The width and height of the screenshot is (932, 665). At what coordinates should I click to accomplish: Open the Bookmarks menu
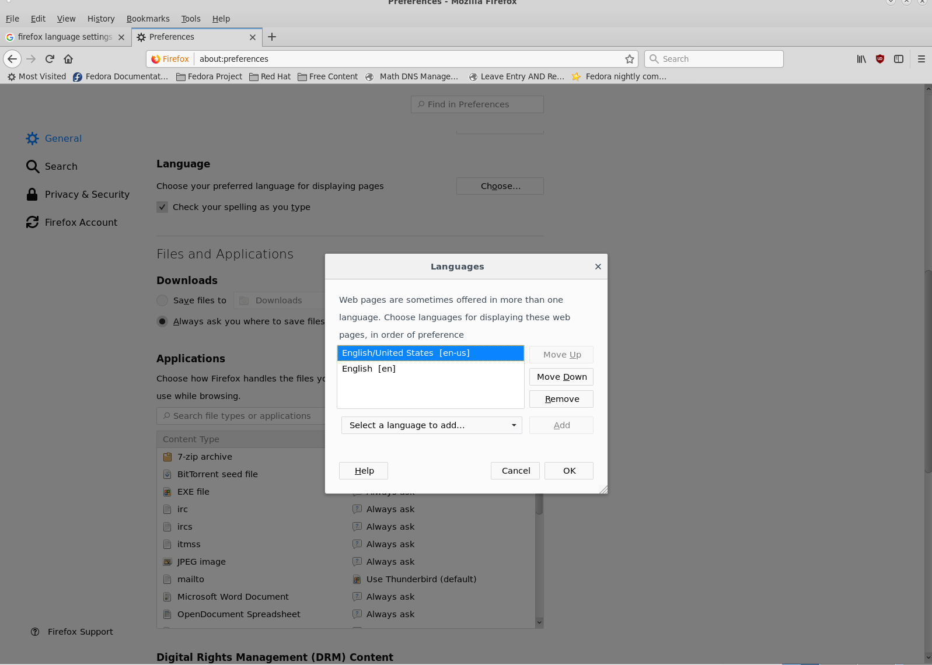[x=148, y=19]
